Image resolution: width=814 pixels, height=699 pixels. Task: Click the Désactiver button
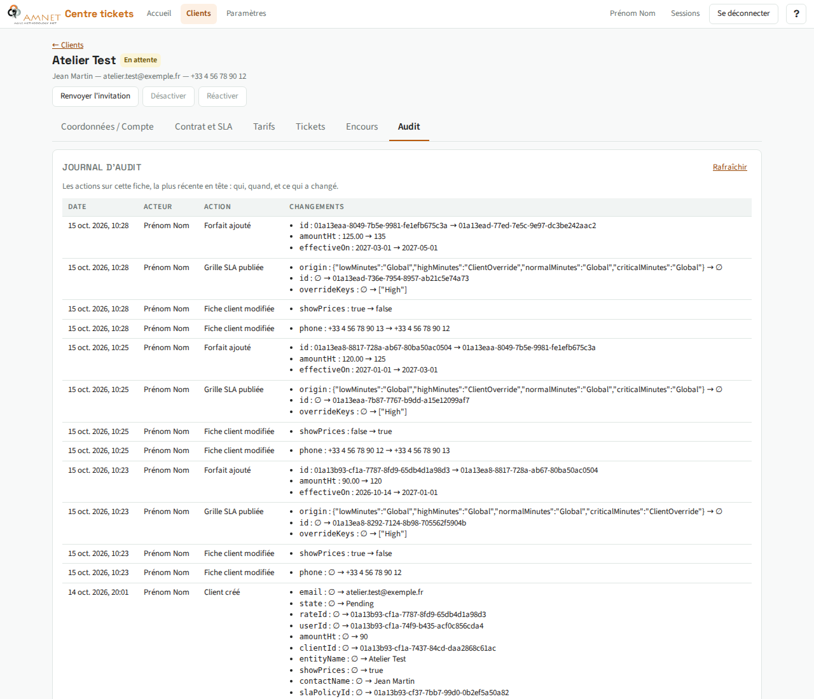[x=169, y=96]
